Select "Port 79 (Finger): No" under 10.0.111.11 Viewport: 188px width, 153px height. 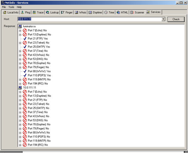pos(38,128)
